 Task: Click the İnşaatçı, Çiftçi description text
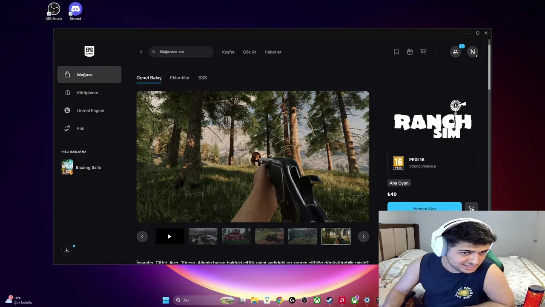click(252, 262)
